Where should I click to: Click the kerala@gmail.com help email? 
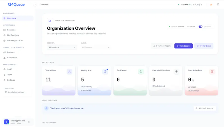point(17,92)
